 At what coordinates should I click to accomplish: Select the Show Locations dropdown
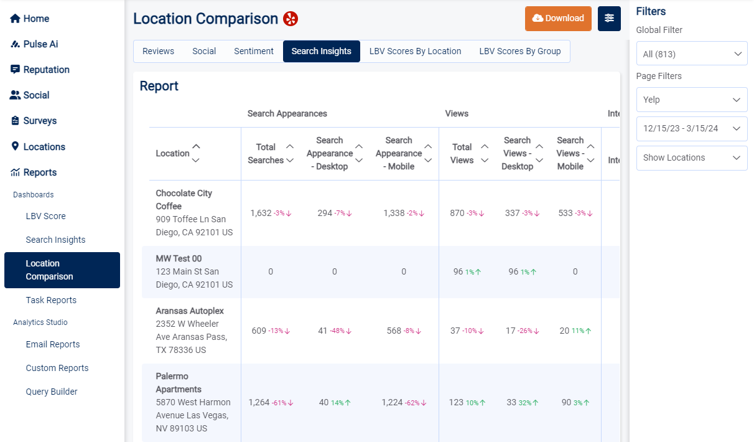tap(691, 158)
